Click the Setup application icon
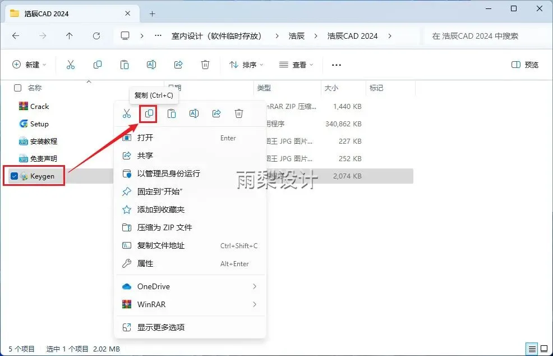The width and height of the screenshot is (553, 356). point(24,124)
